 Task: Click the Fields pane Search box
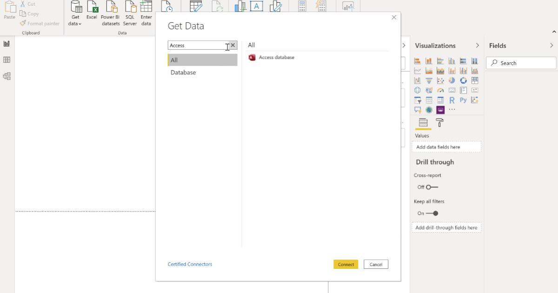(521, 63)
